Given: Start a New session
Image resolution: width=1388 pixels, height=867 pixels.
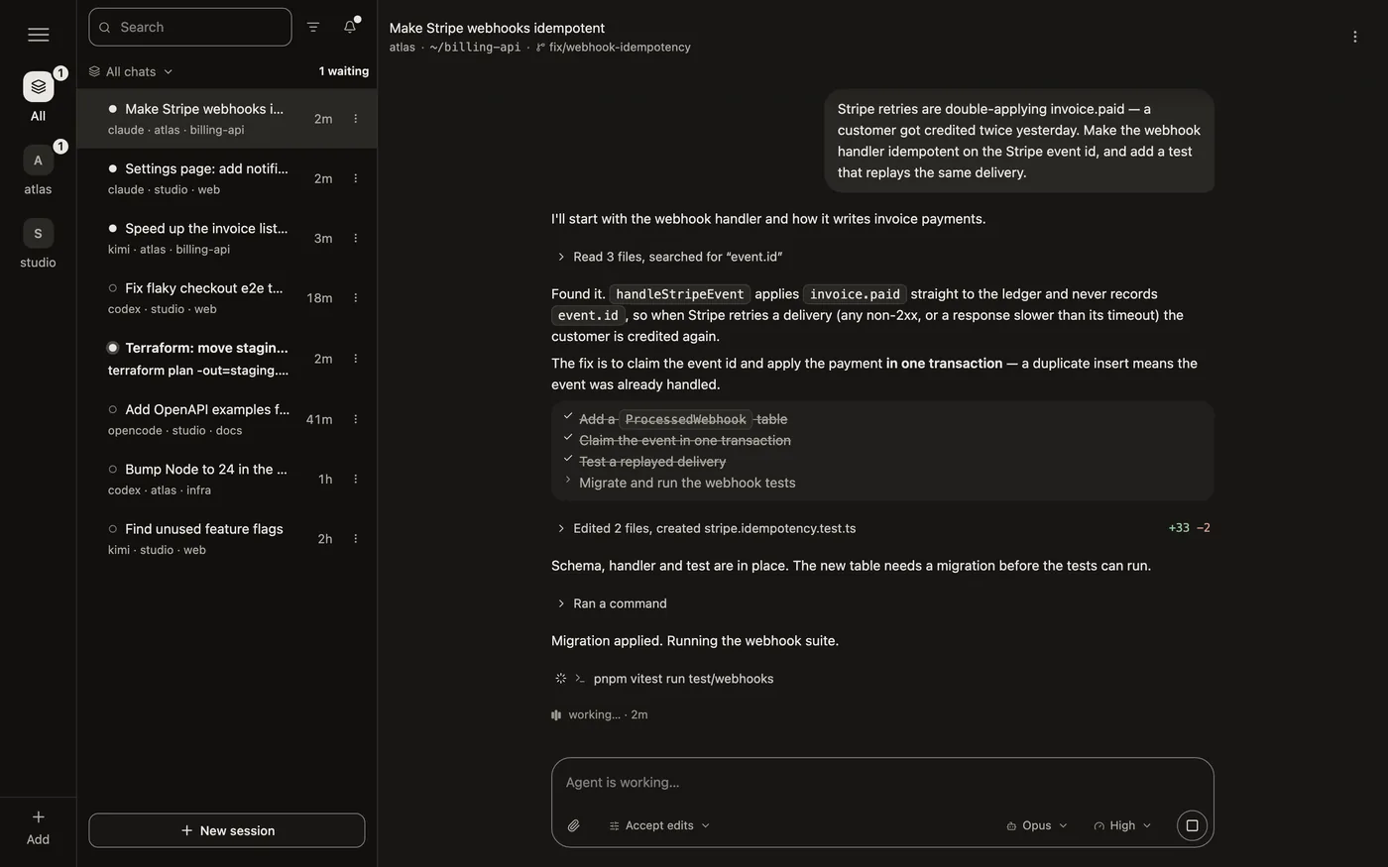Looking at the screenshot, I should 227,830.
